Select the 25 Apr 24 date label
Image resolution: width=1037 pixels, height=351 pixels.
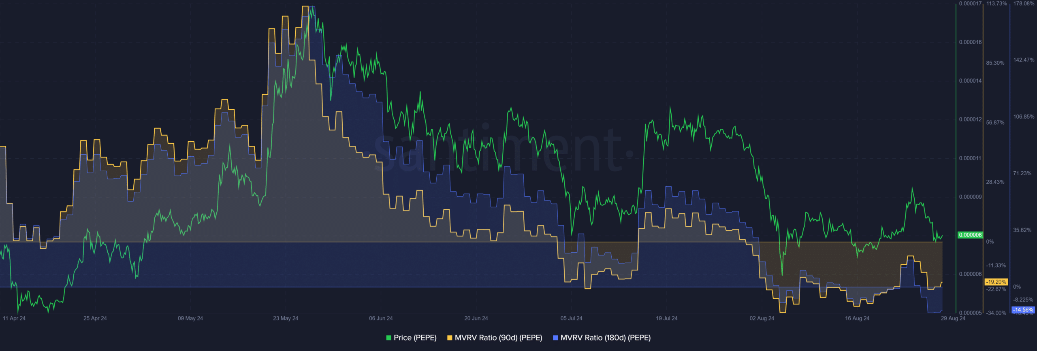tap(95, 318)
